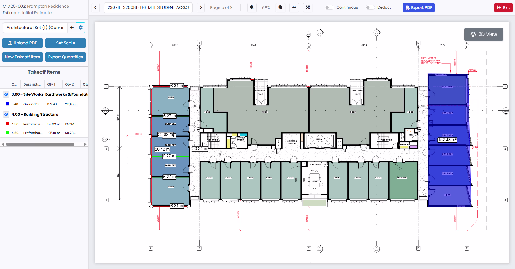Select the Ground Slab item description cell
Image resolution: width=515 pixels, height=269 pixels.
33,104
